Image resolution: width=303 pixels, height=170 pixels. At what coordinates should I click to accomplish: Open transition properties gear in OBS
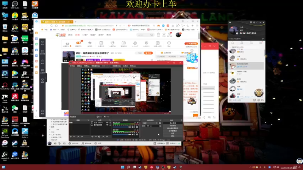point(160,123)
